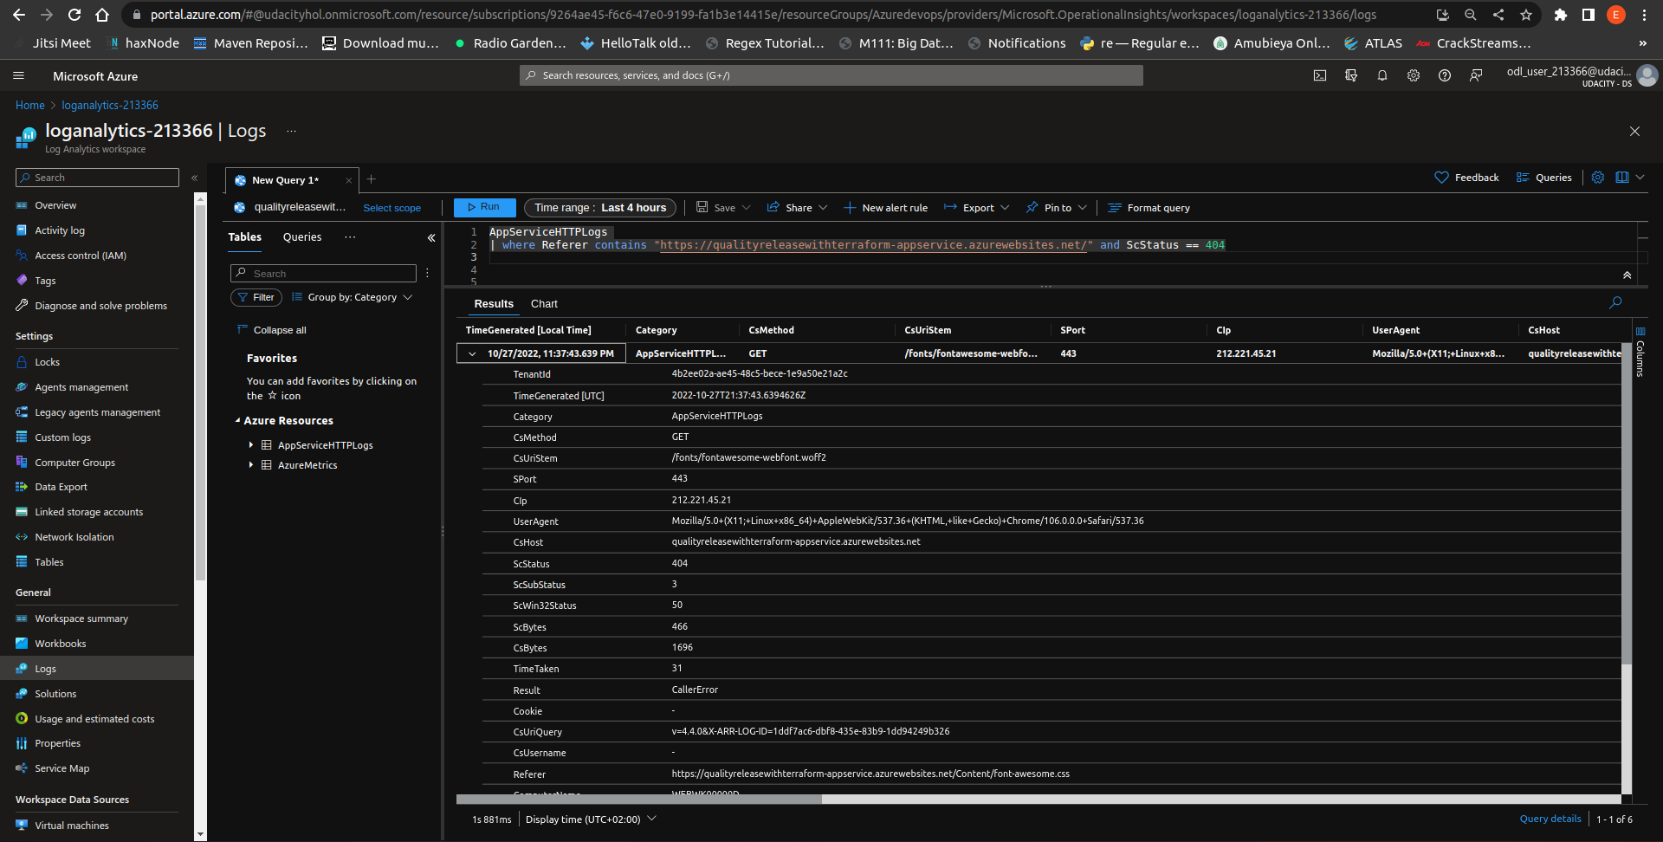Open Overview in the resource menu

point(55,205)
